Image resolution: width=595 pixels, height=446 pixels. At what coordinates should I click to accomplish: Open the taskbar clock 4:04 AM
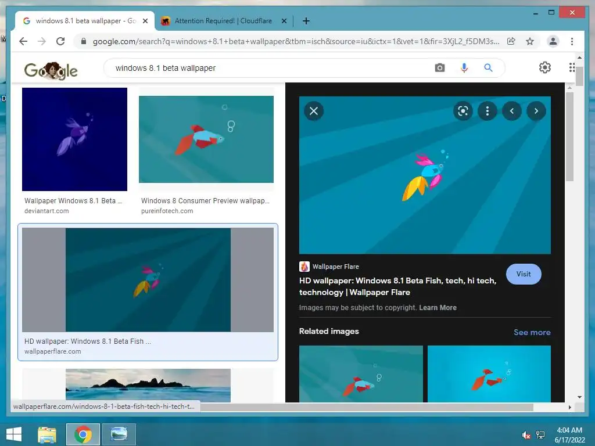(x=569, y=434)
